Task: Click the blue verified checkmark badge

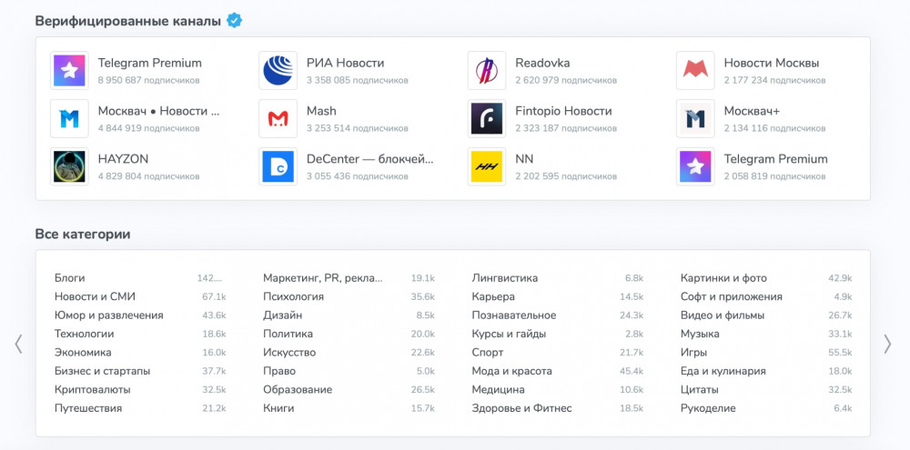Action: 234,20
